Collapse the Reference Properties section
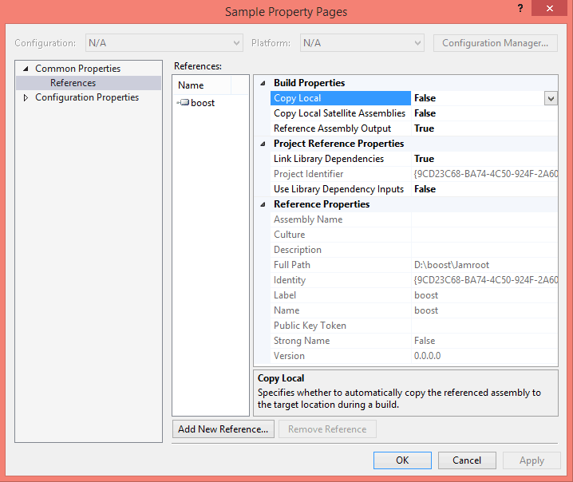573x482 pixels. 263,204
